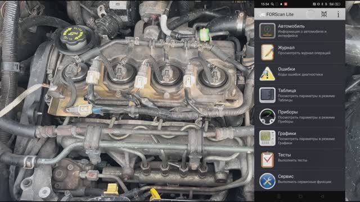Open the Ошибки warning triangle icon
The height and width of the screenshot is (202, 360).
click(x=267, y=74)
